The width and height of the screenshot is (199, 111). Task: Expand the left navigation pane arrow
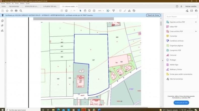[6, 63]
